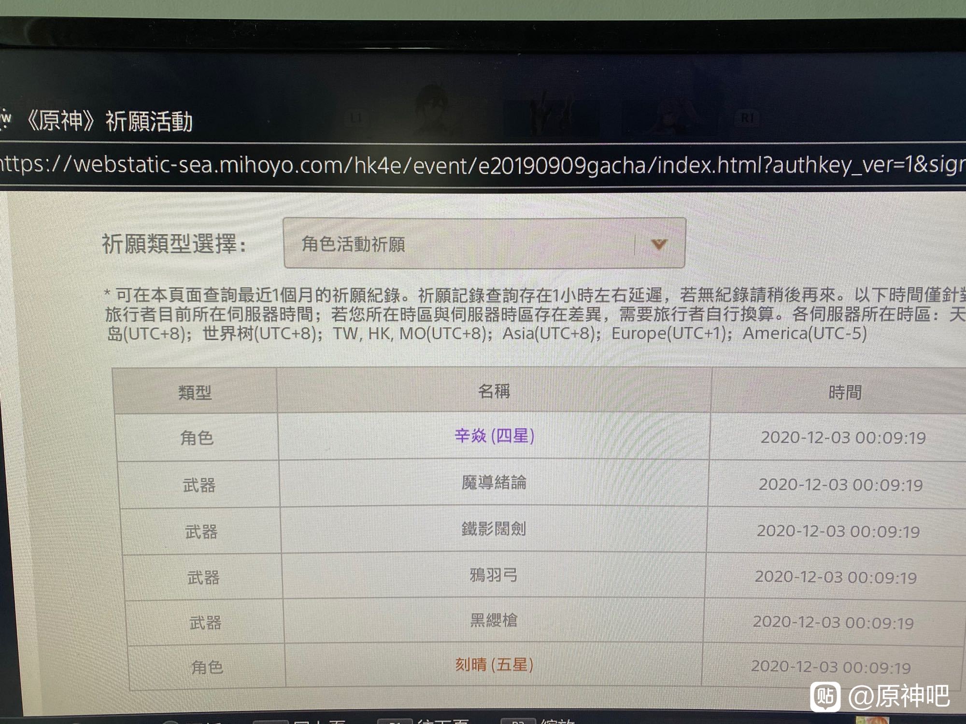Click the 類型 column header
Screen dimensions: 966x724
click(x=195, y=392)
